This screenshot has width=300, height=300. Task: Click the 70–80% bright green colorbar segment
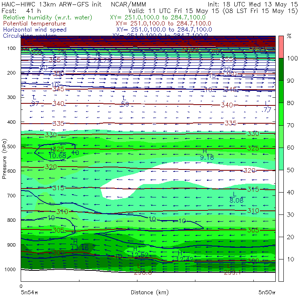tap(281, 114)
